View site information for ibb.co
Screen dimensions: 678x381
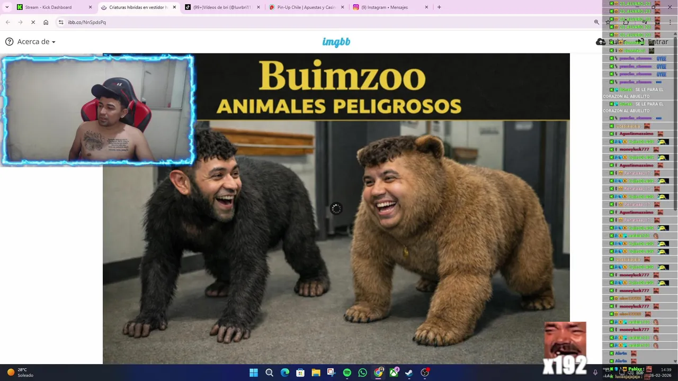61,22
